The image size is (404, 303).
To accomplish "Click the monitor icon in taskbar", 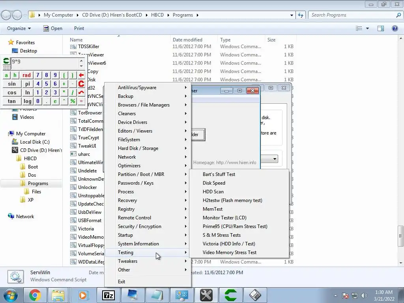I will (x=133, y=295).
